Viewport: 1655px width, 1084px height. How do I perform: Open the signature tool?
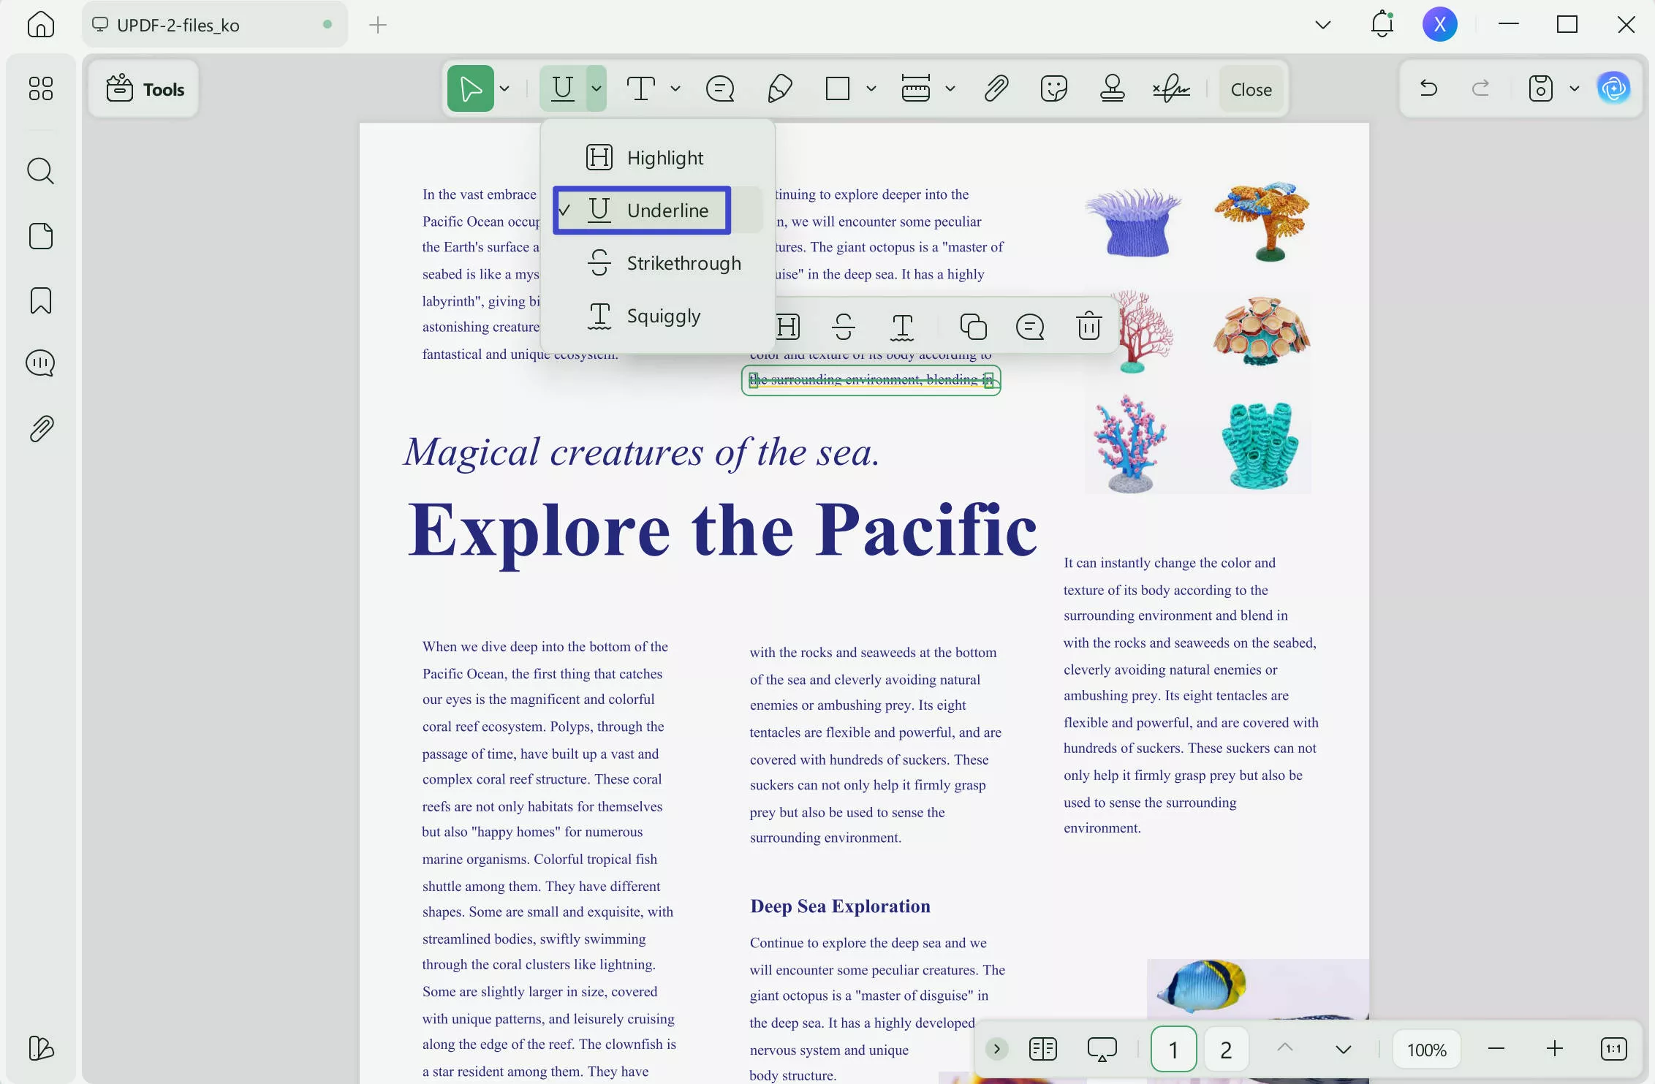pyautogui.click(x=1171, y=89)
